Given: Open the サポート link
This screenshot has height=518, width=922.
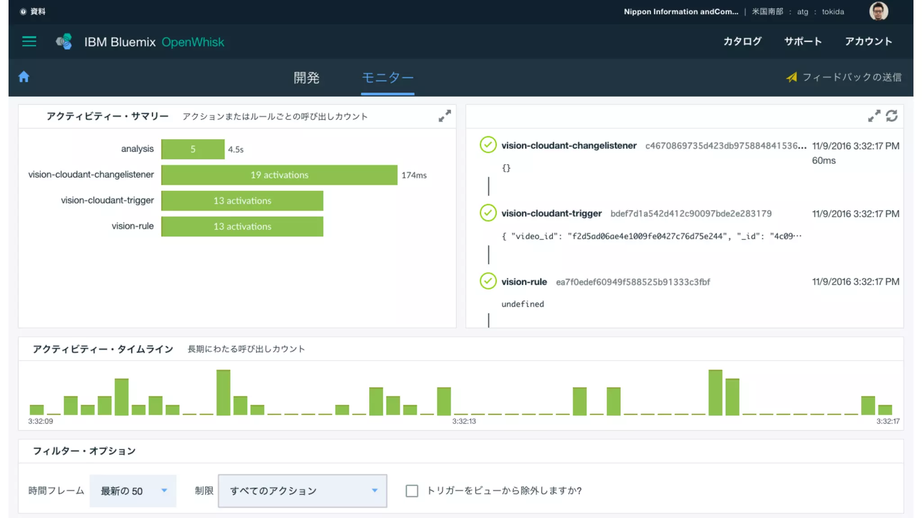Looking at the screenshot, I should (803, 41).
